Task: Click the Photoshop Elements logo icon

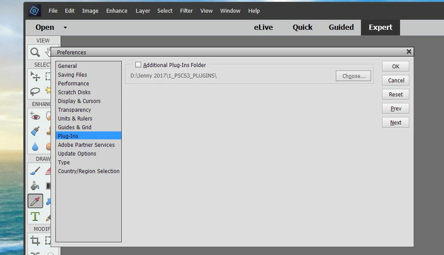Action: point(35,11)
